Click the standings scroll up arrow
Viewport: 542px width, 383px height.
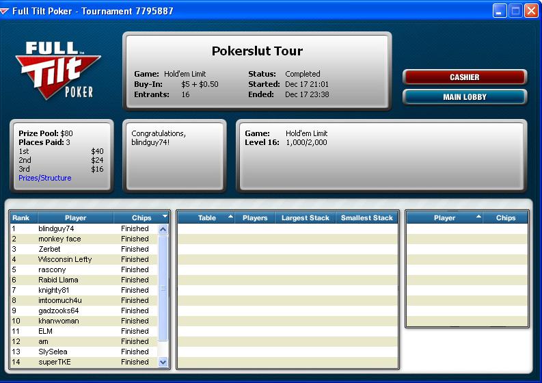(163, 229)
